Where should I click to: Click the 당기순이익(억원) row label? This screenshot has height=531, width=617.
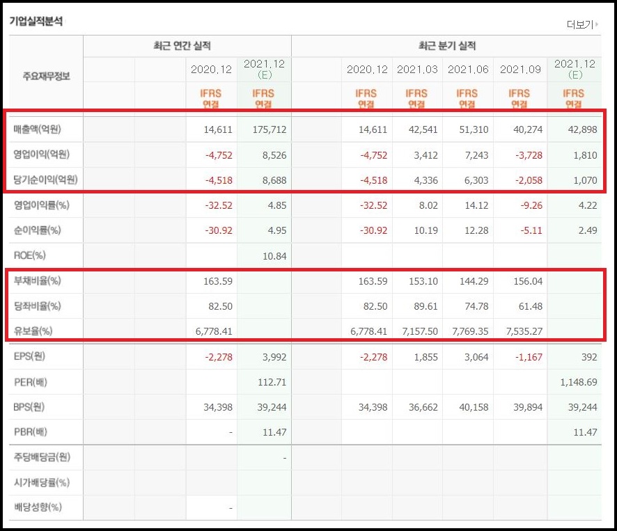46,180
